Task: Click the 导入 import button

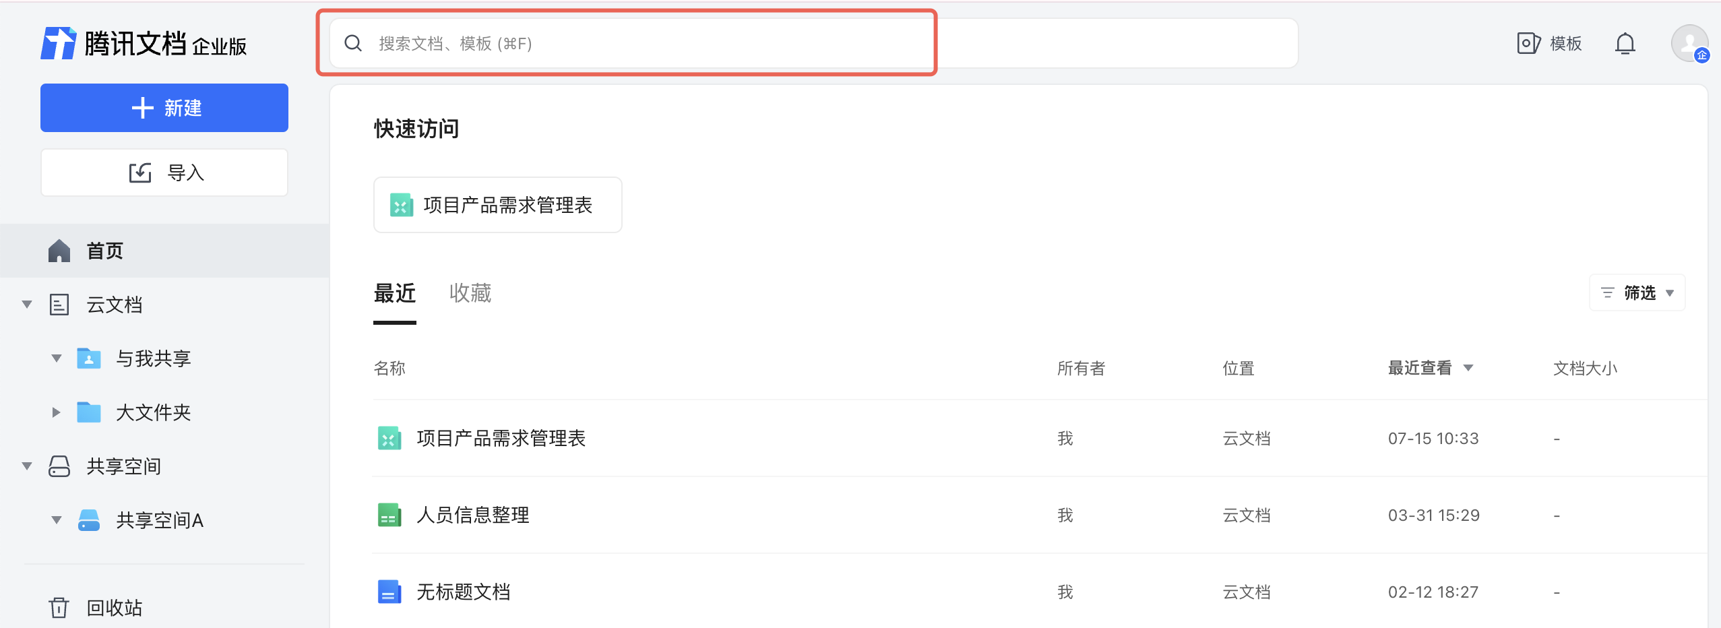Action: [x=164, y=173]
